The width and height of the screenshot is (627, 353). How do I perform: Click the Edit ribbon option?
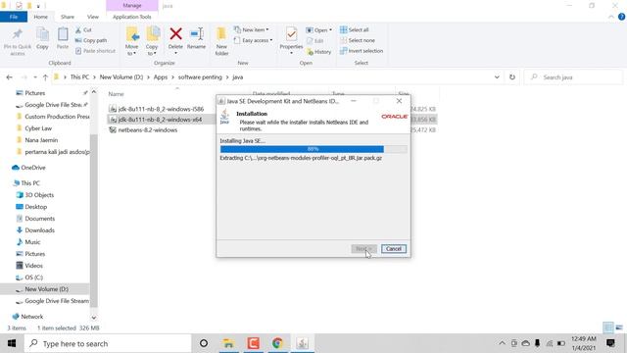315,41
